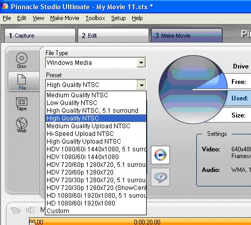The height and width of the screenshot is (225, 251).
Task: Choose HDV 720/60p 1280x720 preset
Action: point(96,172)
